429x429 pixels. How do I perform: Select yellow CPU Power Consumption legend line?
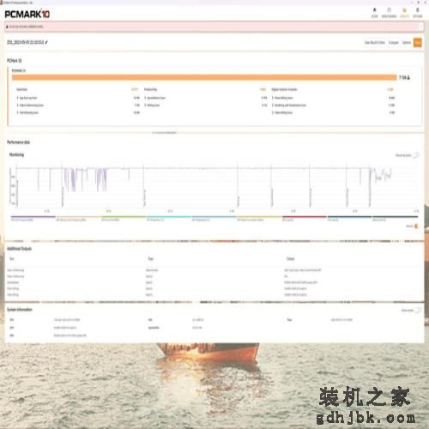259,217
